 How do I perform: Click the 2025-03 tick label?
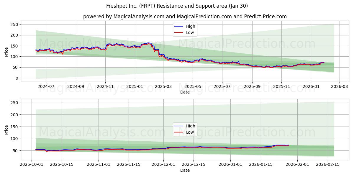click(x=163, y=86)
